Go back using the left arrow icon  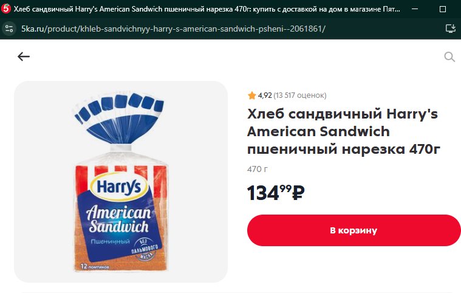(x=24, y=57)
